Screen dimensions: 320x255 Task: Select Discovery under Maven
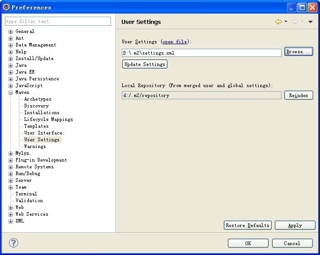(x=37, y=106)
